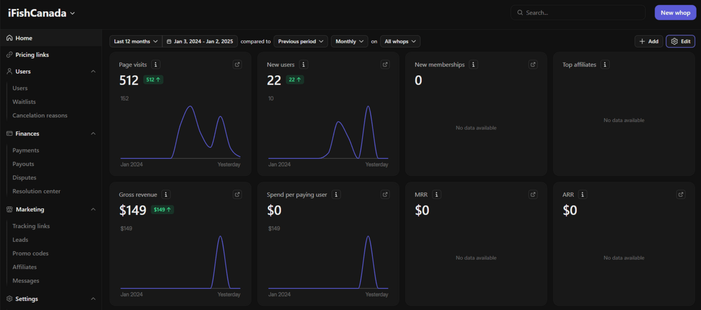Open Affiliates page
Viewport: 701px width, 310px height.
point(24,267)
